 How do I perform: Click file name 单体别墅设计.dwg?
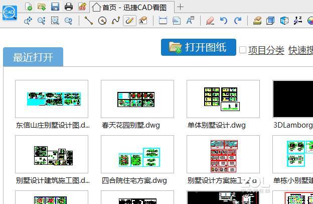click(x=216, y=126)
